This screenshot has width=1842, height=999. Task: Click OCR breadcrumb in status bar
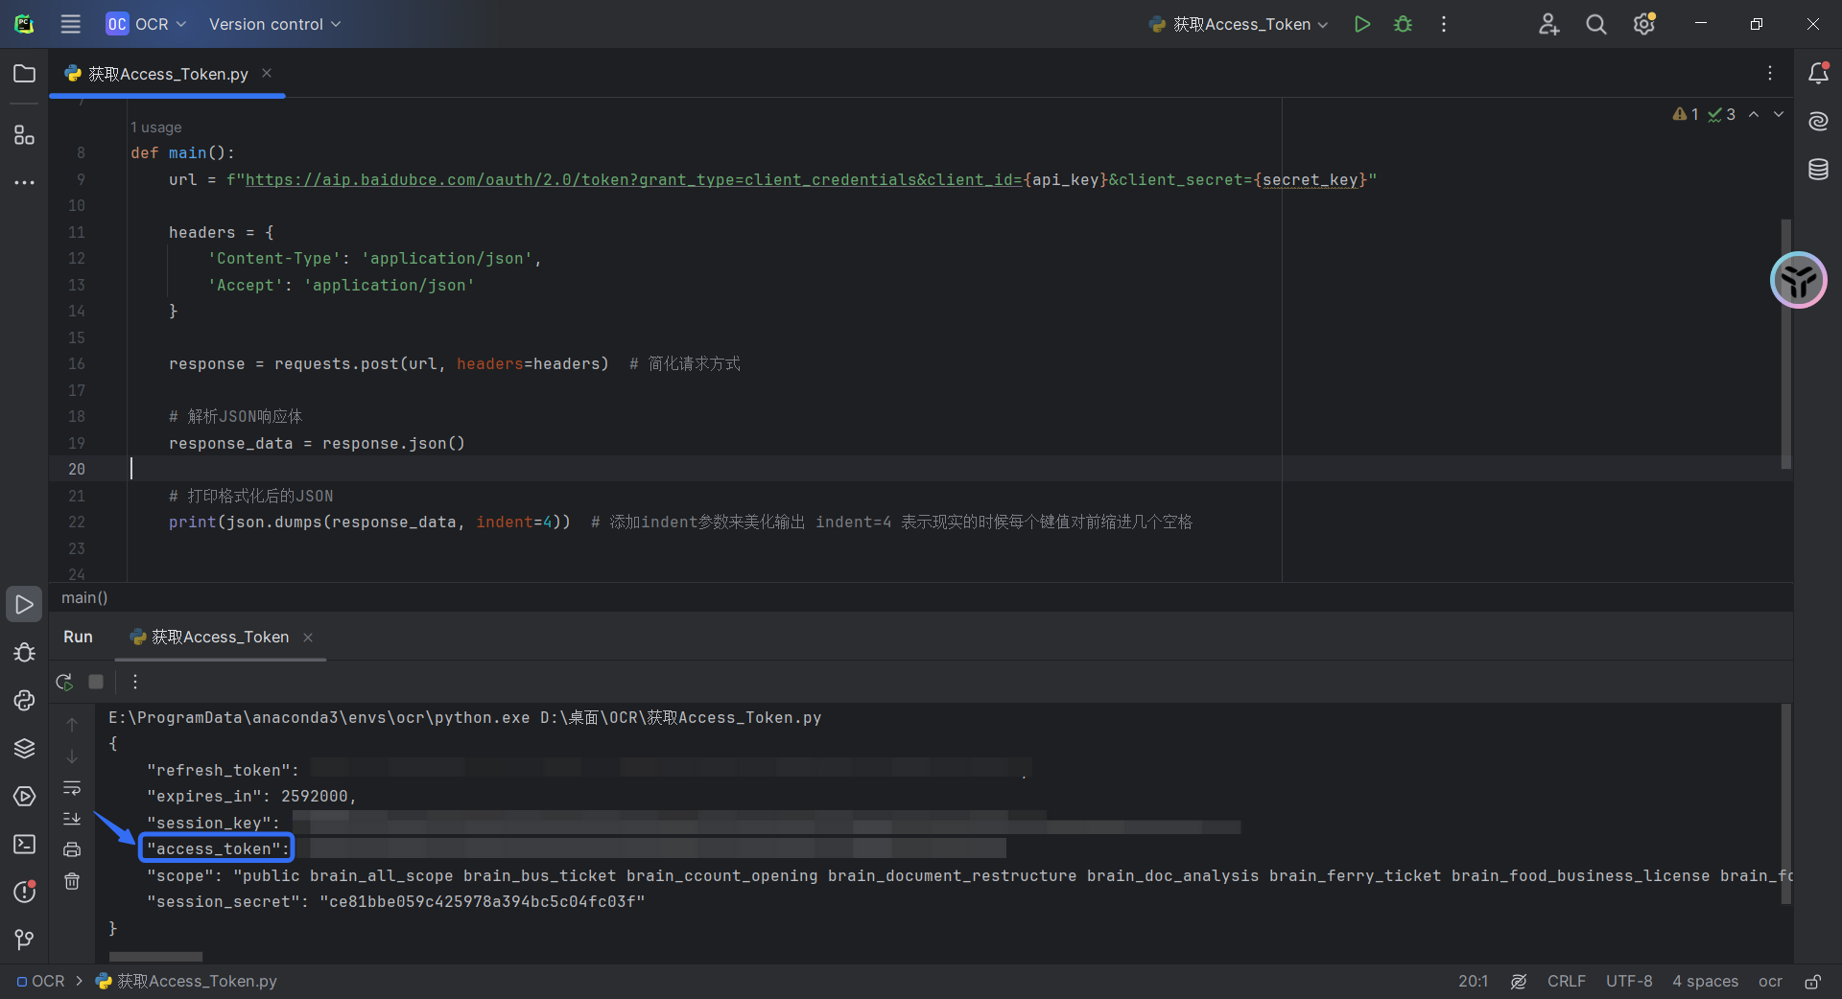tap(40, 981)
